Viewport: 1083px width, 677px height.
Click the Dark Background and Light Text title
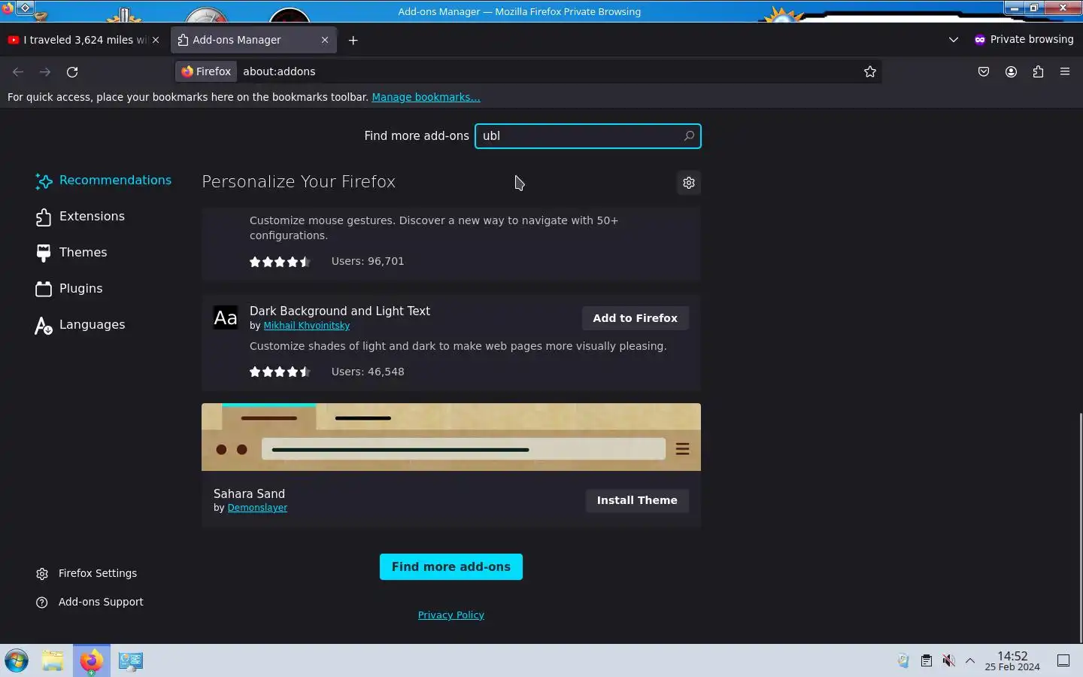point(340,311)
